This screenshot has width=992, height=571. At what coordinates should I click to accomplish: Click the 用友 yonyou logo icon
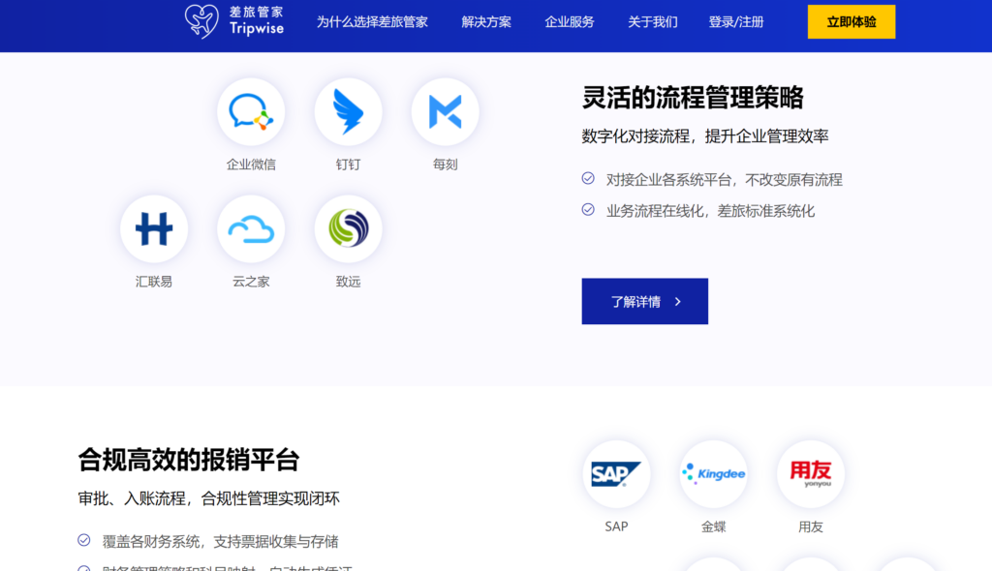click(811, 474)
